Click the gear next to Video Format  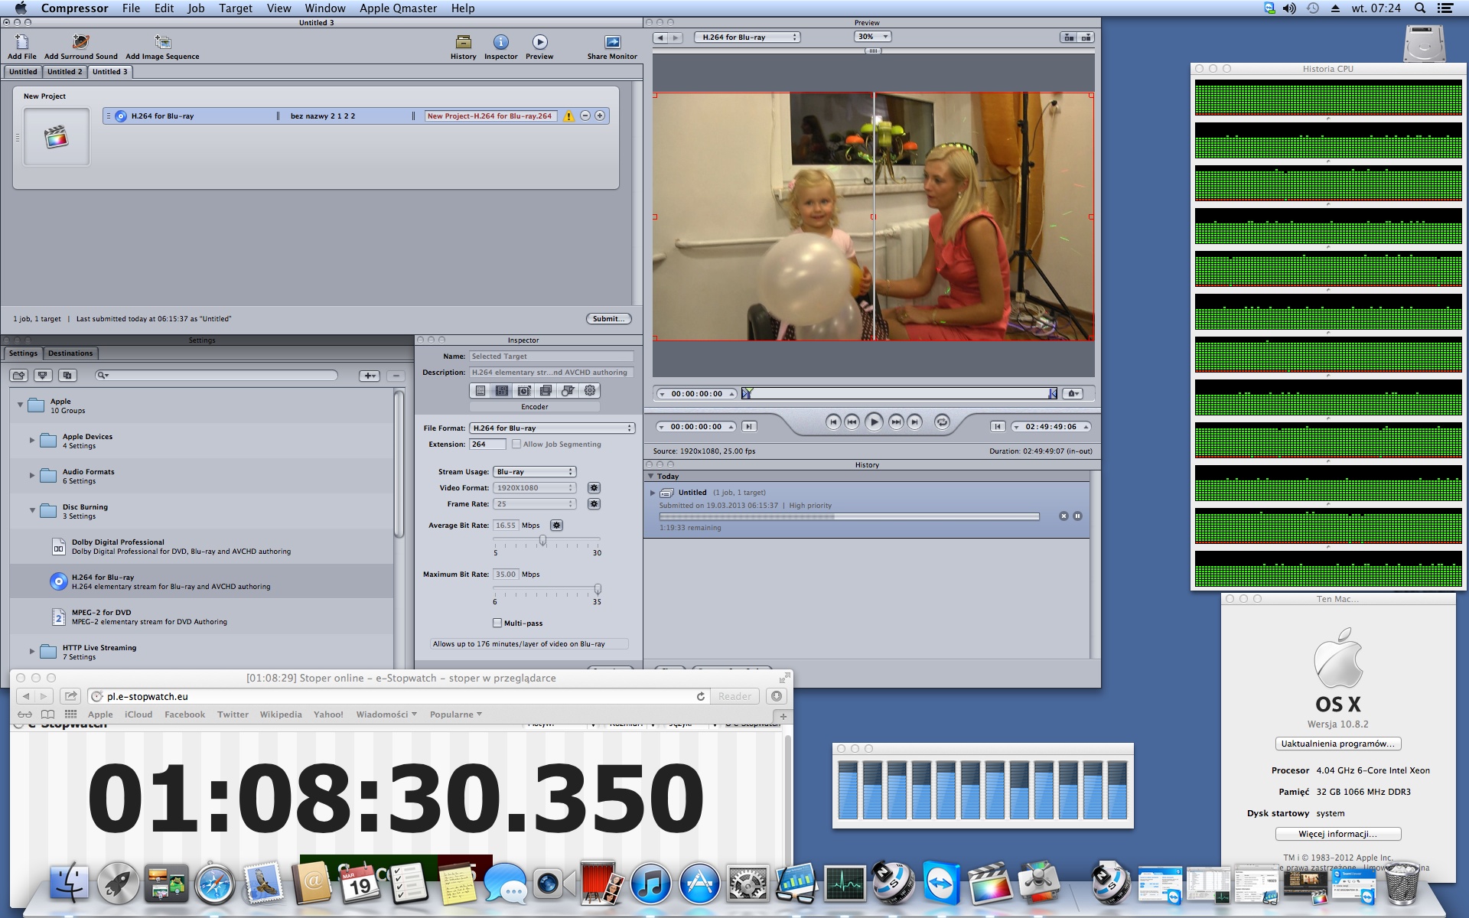pos(594,488)
